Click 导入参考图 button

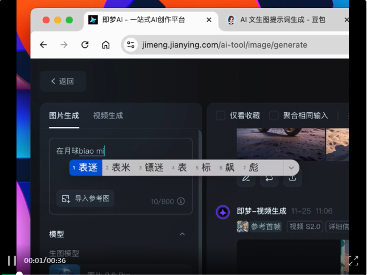pyautogui.click(x=85, y=199)
